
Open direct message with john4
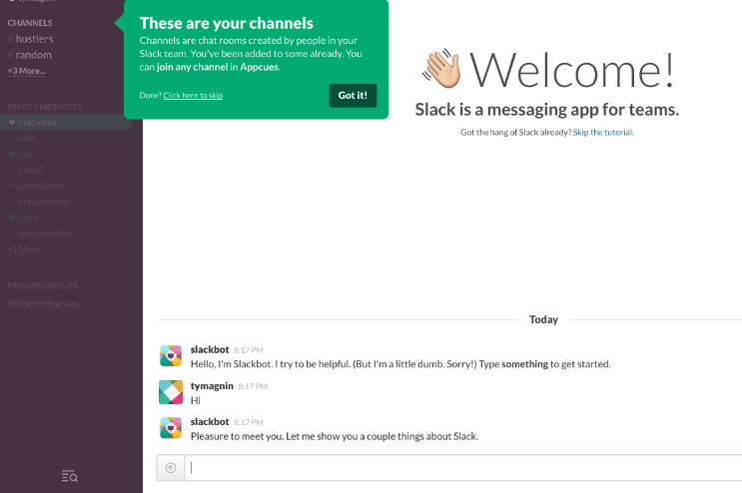click(30, 171)
